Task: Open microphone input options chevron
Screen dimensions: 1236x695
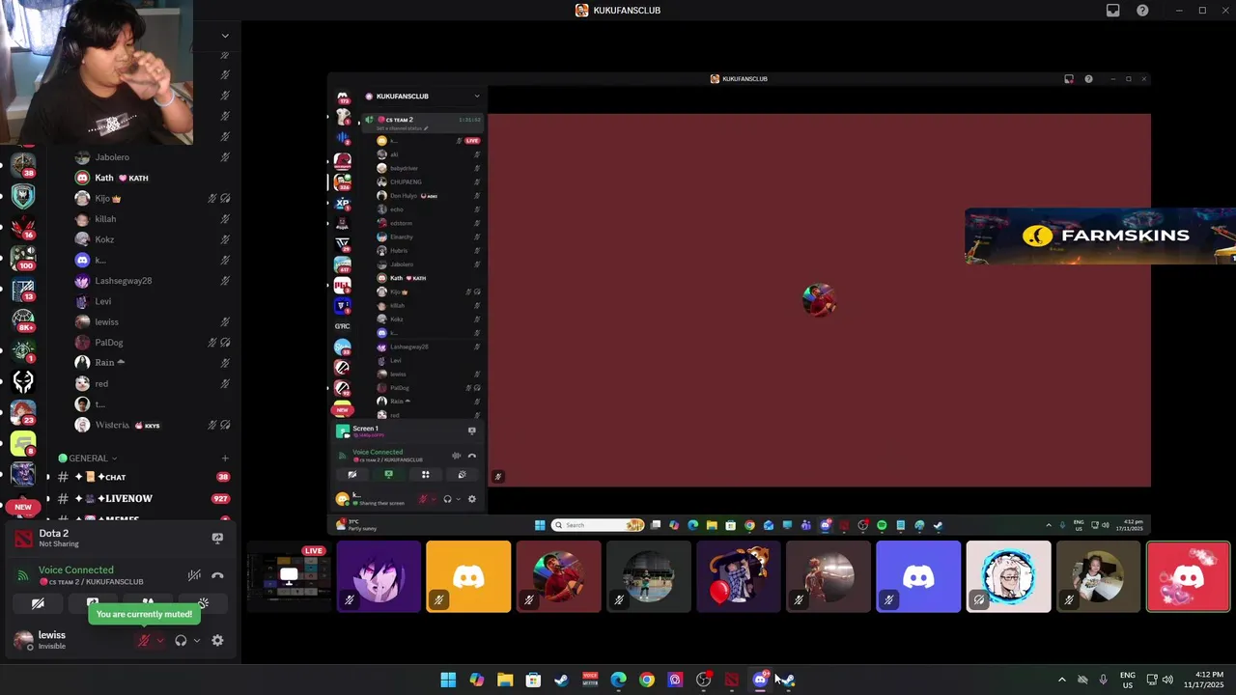Action: click(x=159, y=640)
